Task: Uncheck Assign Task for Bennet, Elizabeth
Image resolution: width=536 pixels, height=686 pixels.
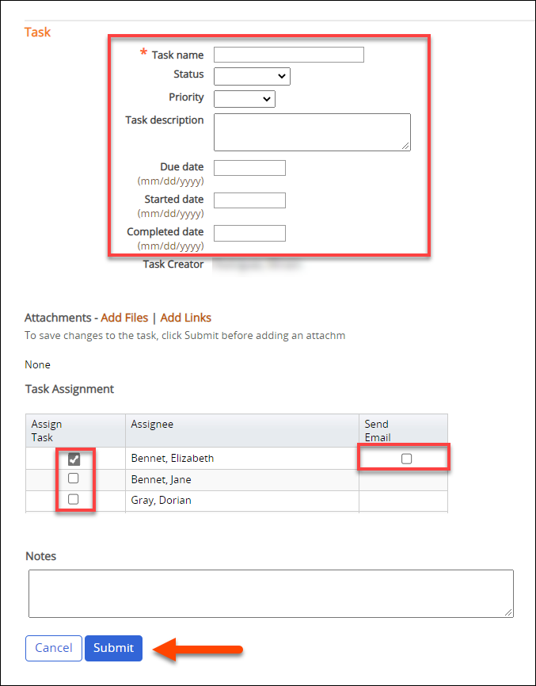Action: (x=74, y=459)
